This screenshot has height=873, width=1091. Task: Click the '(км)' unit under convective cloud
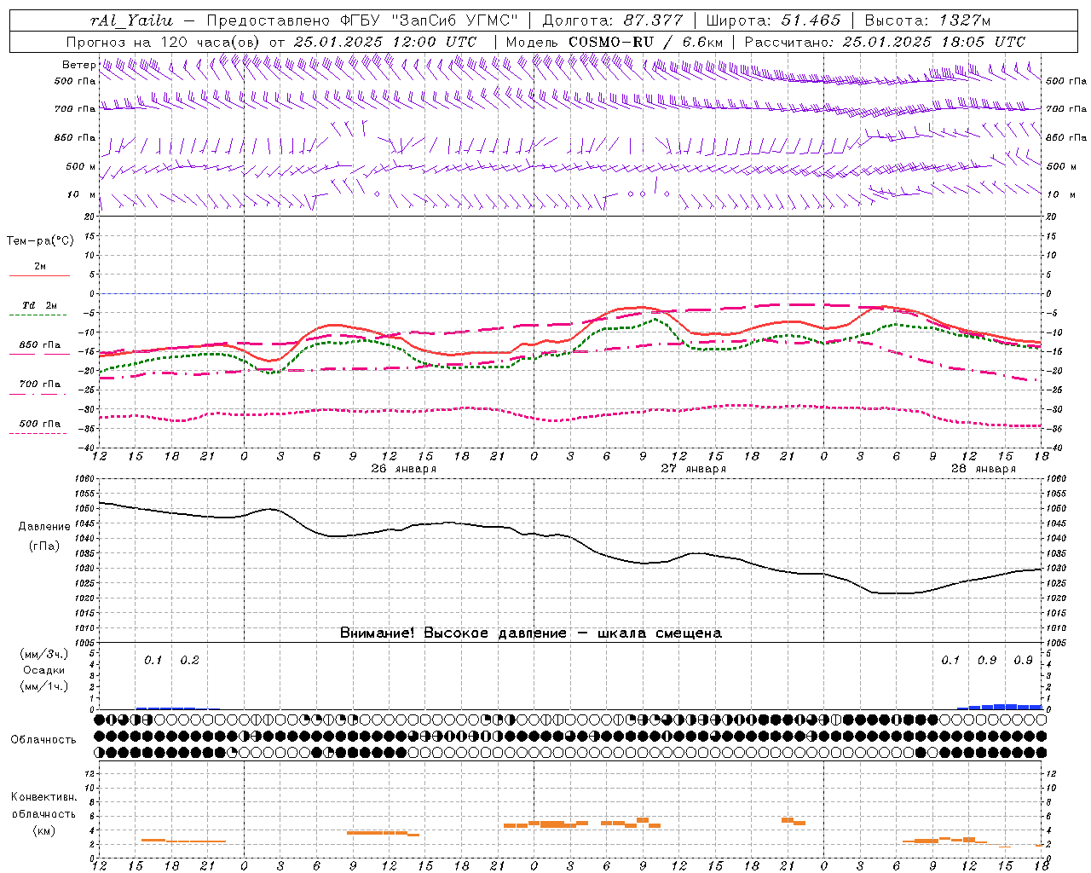point(43,830)
